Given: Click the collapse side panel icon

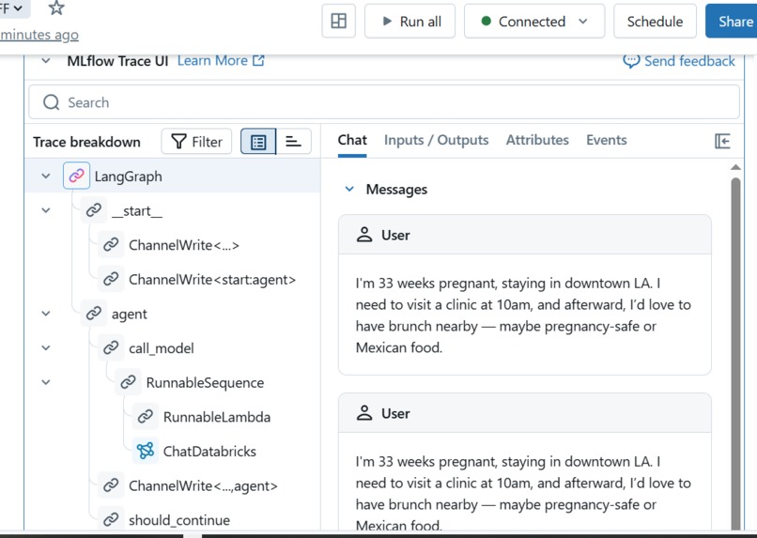Looking at the screenshot, I should pos(722,141).
